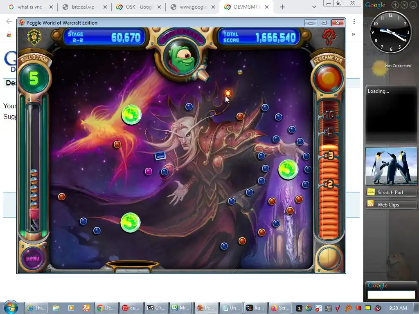Click the red flag Action Center tray icon
Image resolution: width=419 pixels, height=314 pixels.
point(358,308)
